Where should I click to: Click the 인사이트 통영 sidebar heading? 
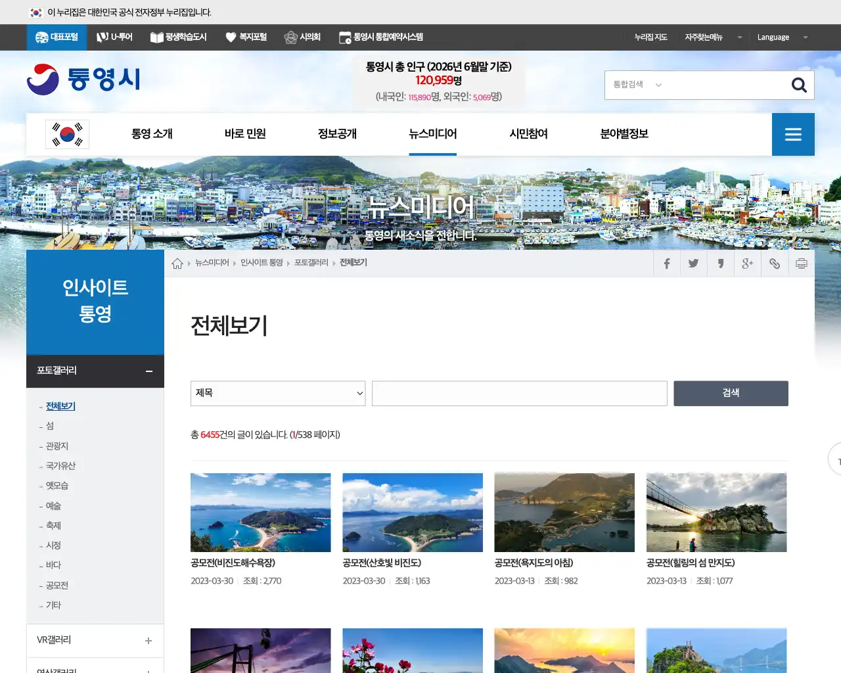point(95,301)
